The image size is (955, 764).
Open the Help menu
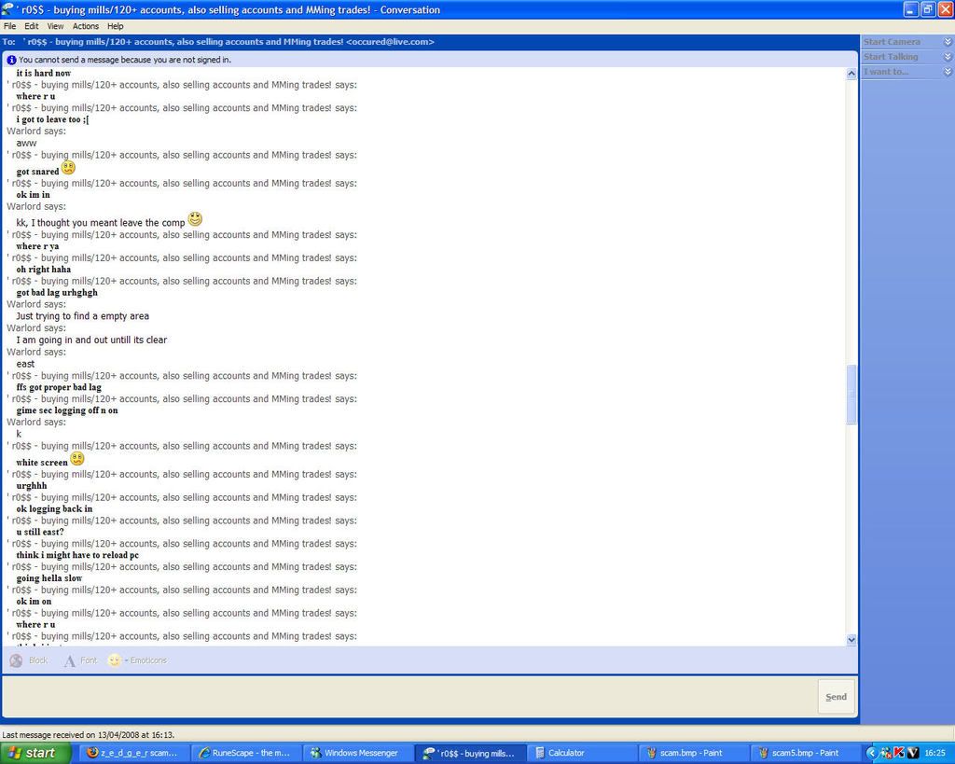point(115,26)
